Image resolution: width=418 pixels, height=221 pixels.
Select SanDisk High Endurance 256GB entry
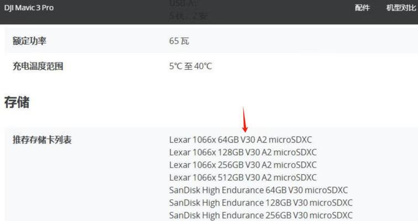[261, 215]
